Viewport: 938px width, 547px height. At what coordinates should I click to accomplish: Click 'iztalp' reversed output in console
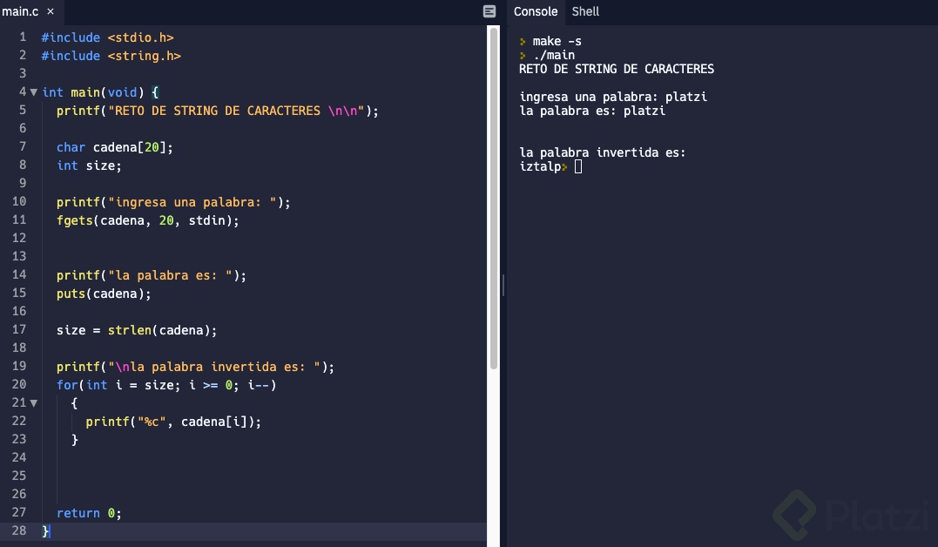(540, 166)
